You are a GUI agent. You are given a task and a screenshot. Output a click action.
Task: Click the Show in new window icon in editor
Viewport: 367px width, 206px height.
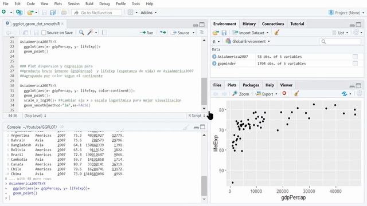[25, 33]
